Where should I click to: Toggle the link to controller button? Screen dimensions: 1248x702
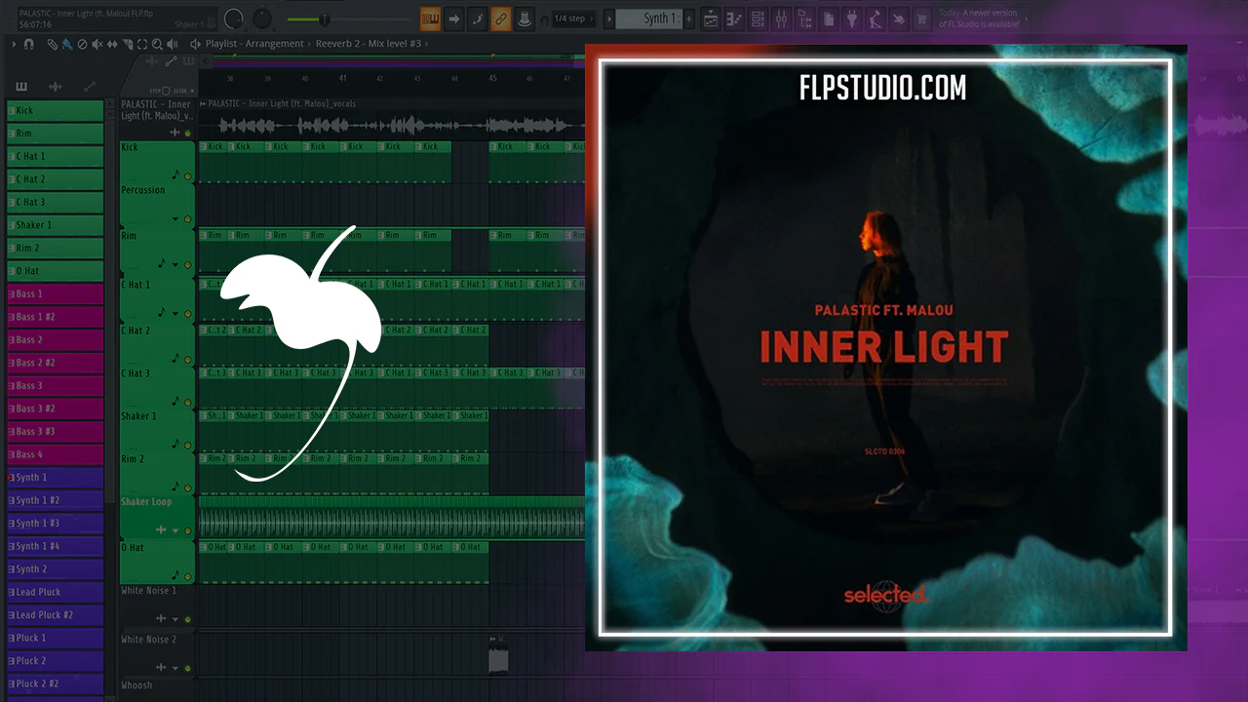500,19
